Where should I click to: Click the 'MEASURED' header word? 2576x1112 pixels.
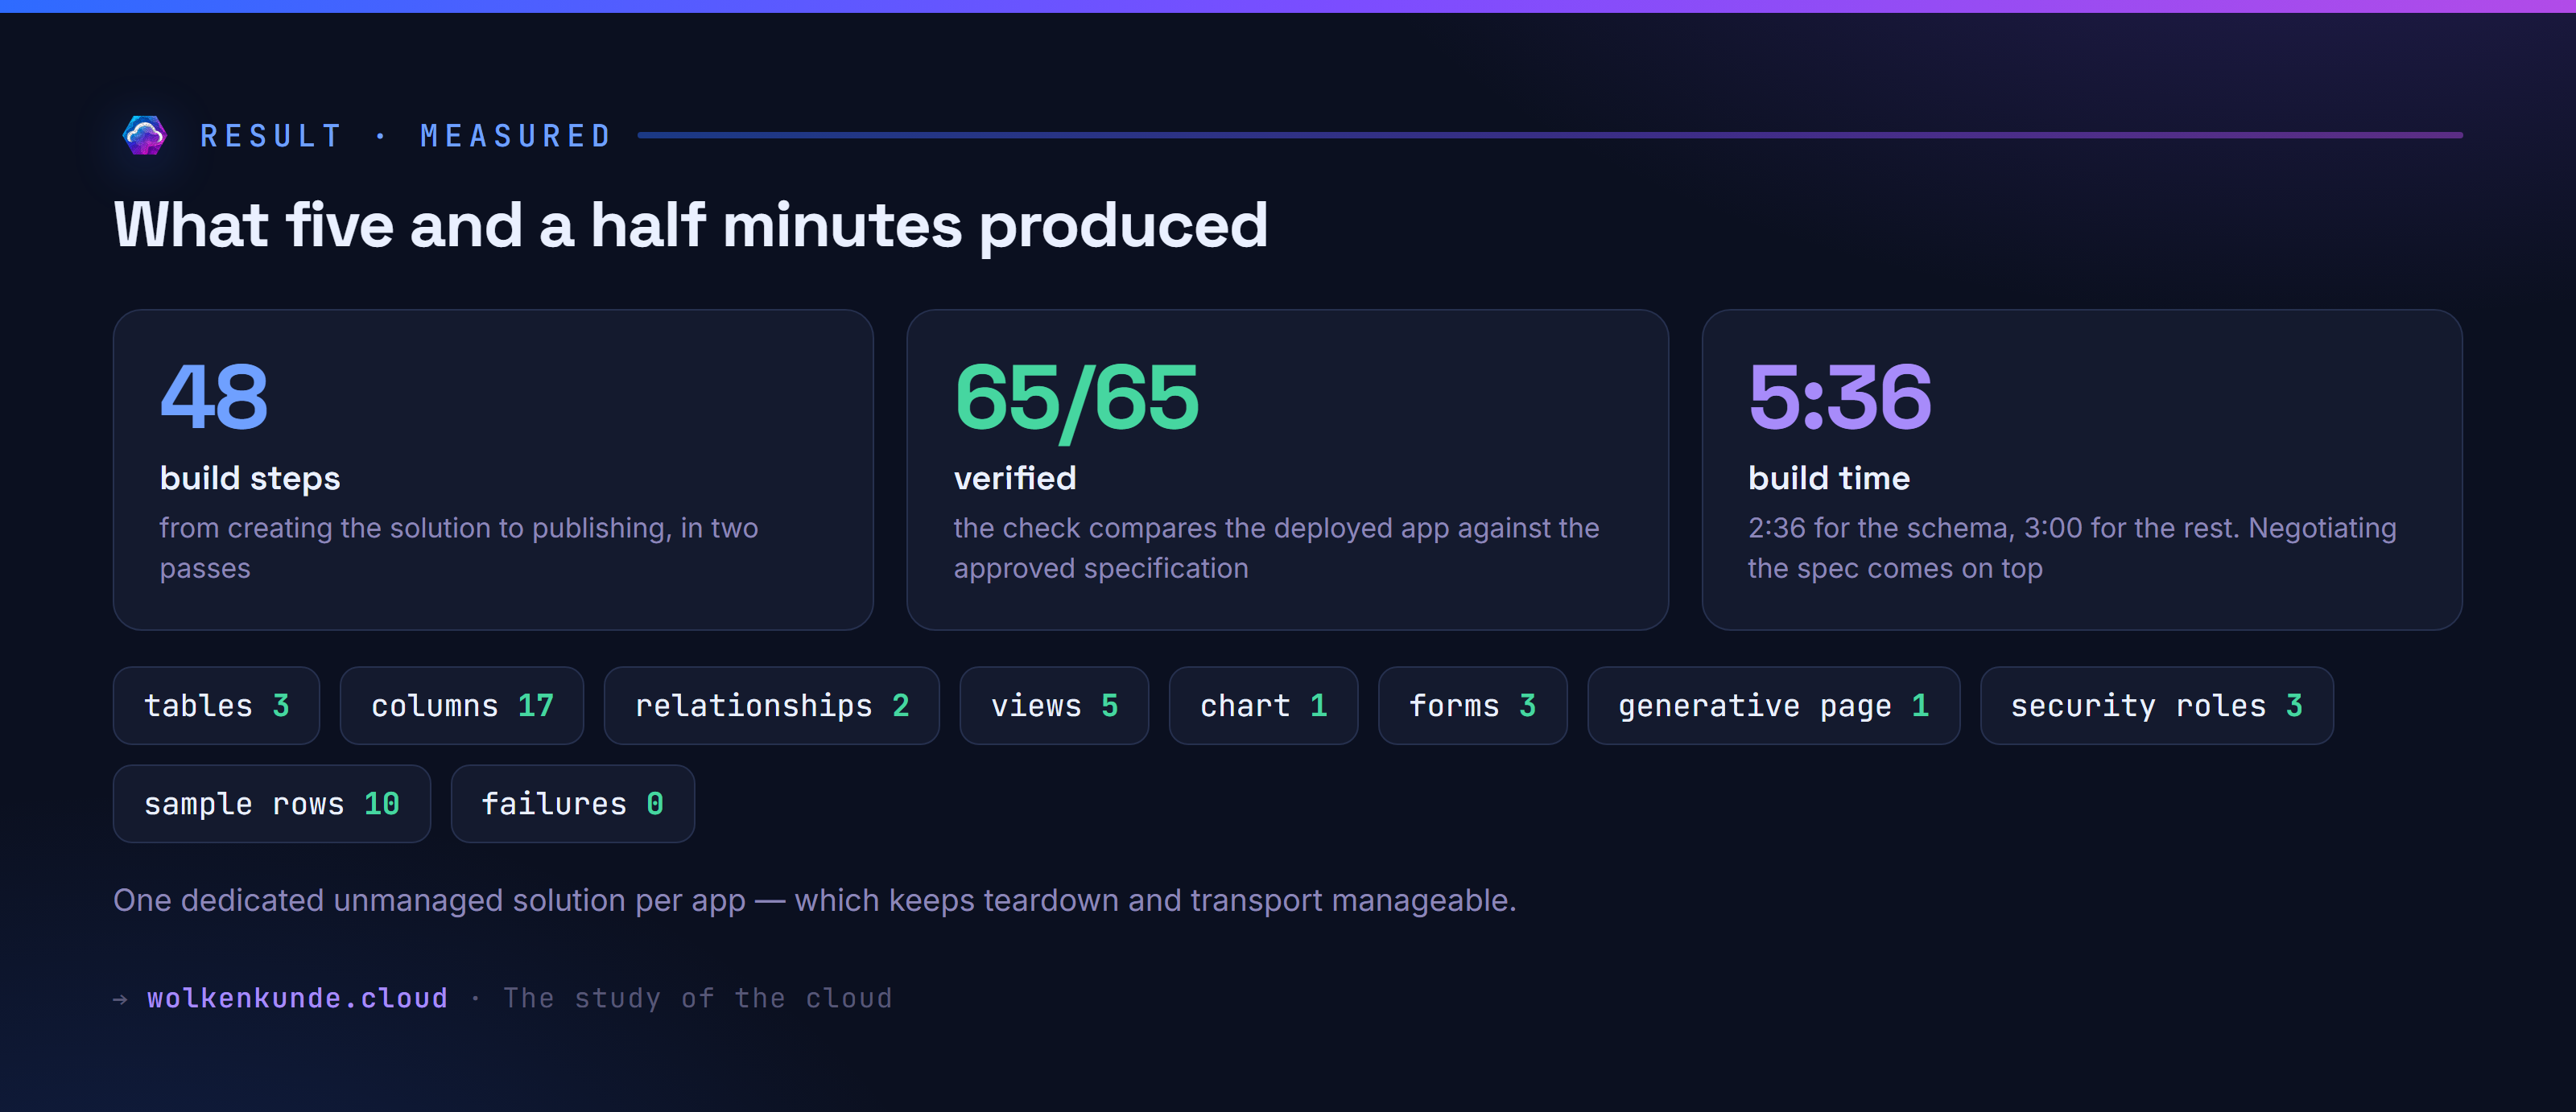pos(516,136)
